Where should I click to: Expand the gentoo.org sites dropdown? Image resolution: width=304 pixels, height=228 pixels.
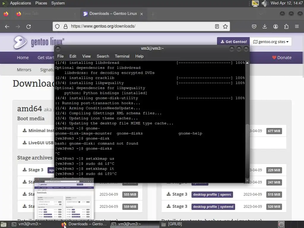coord(271,42)
